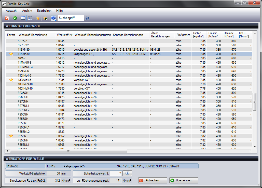Click the horizontal scrollbar thumb under table
The image size is (262, 188).
point(68,151)
